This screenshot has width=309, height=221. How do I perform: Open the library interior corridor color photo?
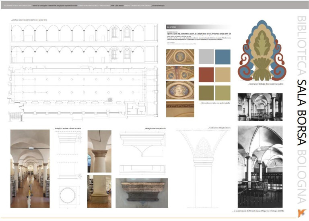(x=30, y=169)
